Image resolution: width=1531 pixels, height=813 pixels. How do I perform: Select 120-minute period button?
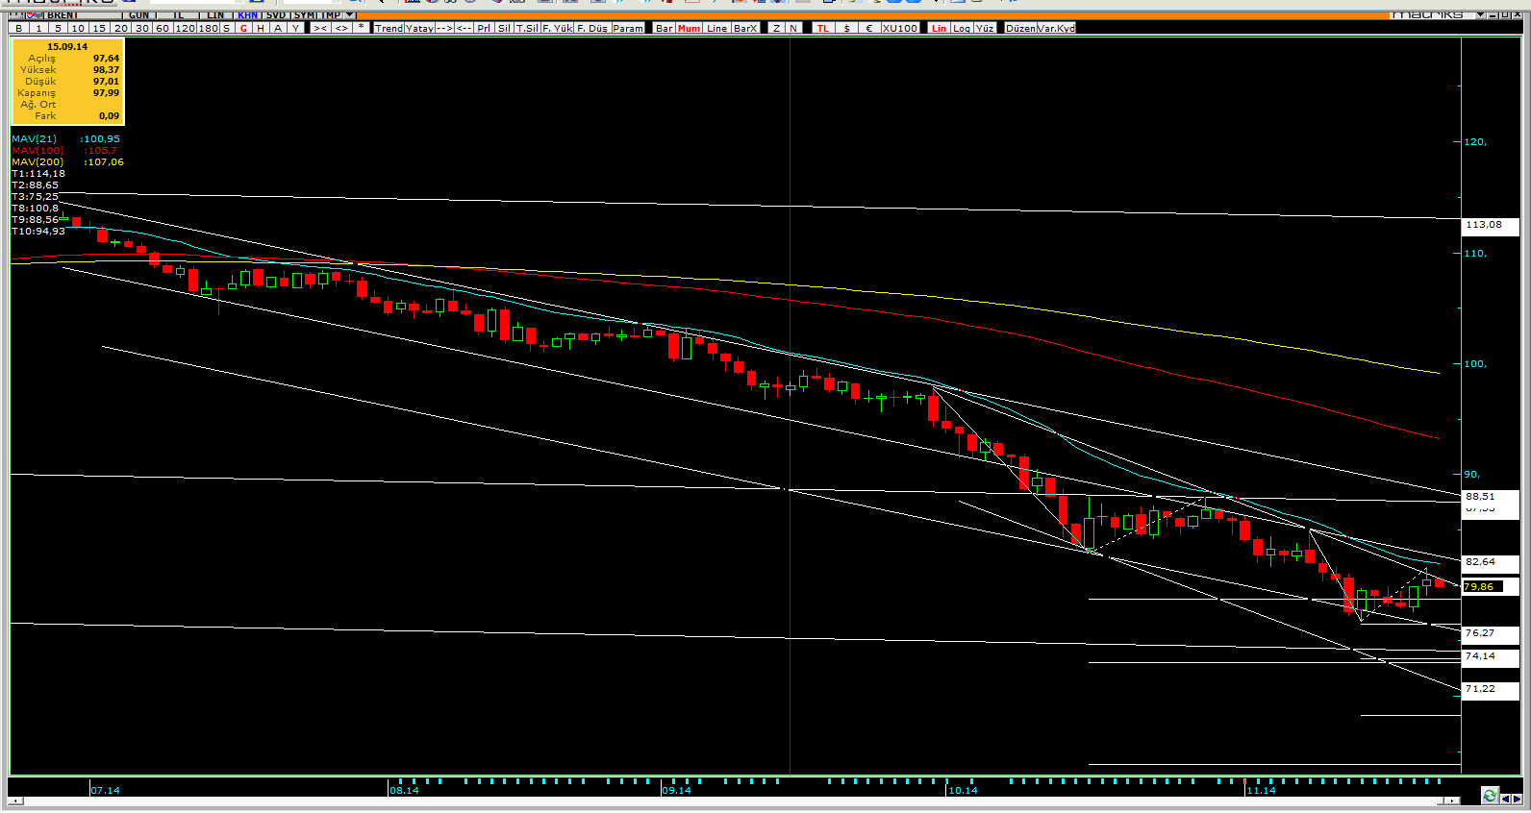[x=185, y=28]
